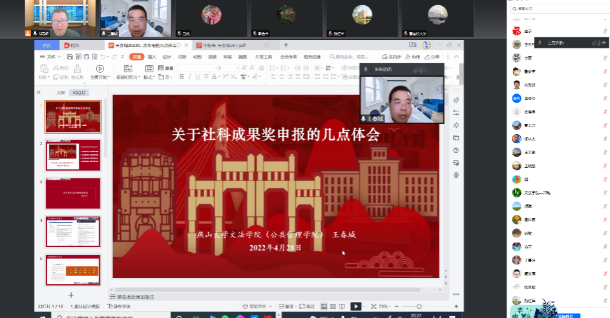The width and height of the screenshot is (610, 318).
Task: Start slideshow from current slide icon
Action: (100, 69)
